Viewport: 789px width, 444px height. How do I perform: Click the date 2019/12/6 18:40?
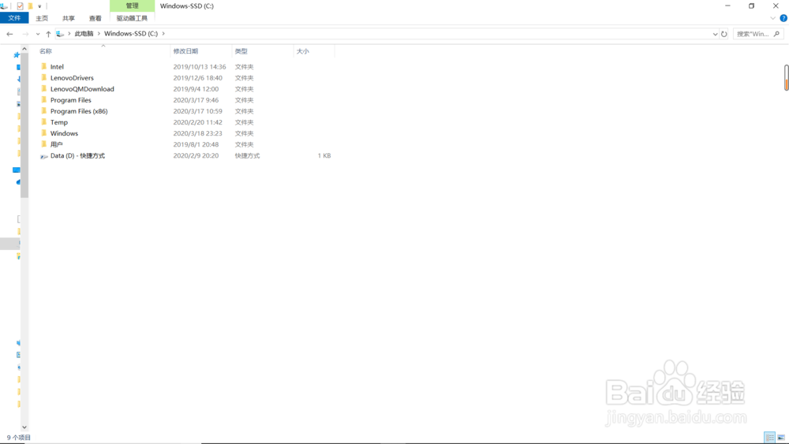pyautogui.click(x=197, y=78)
